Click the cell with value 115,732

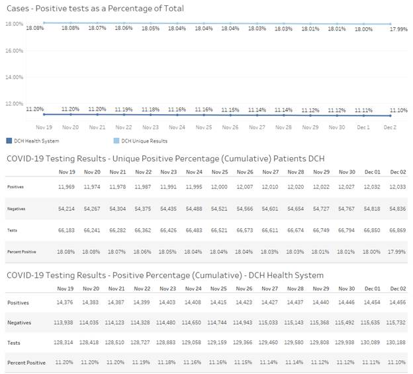click(x=396, y=322)
